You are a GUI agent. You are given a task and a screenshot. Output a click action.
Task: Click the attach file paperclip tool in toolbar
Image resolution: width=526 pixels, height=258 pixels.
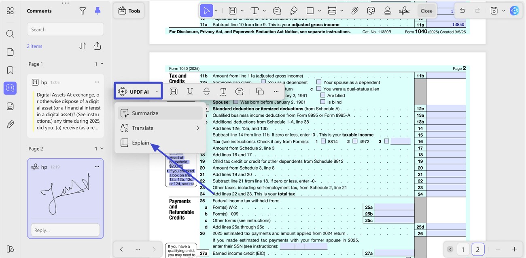(x=355, y=11)
